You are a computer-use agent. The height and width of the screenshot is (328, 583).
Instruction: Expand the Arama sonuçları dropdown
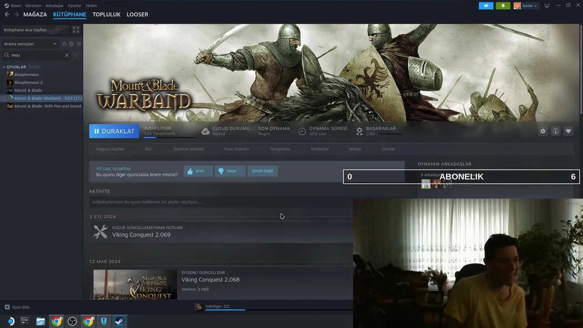[30, 44]
